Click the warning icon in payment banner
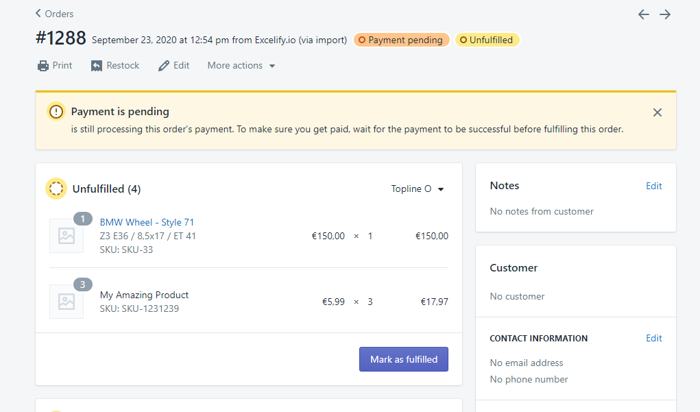The image size is (700, 412). pos(56,111)
